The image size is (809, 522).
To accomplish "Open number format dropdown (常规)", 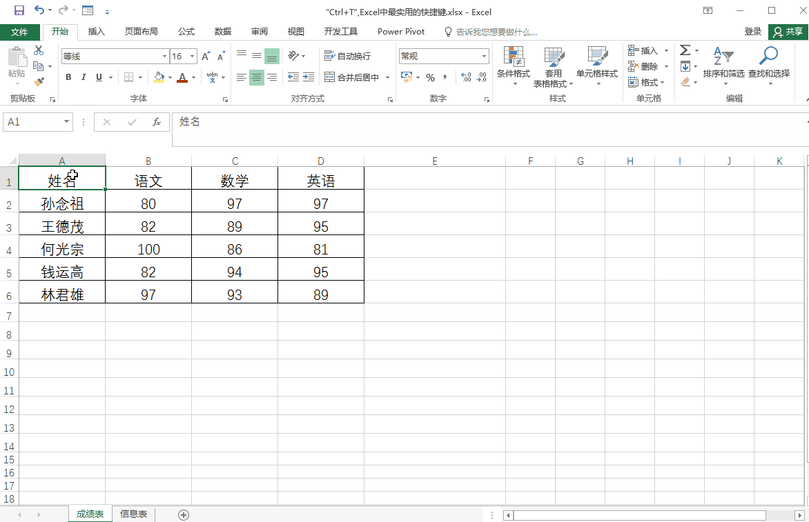I will [484, 56].
